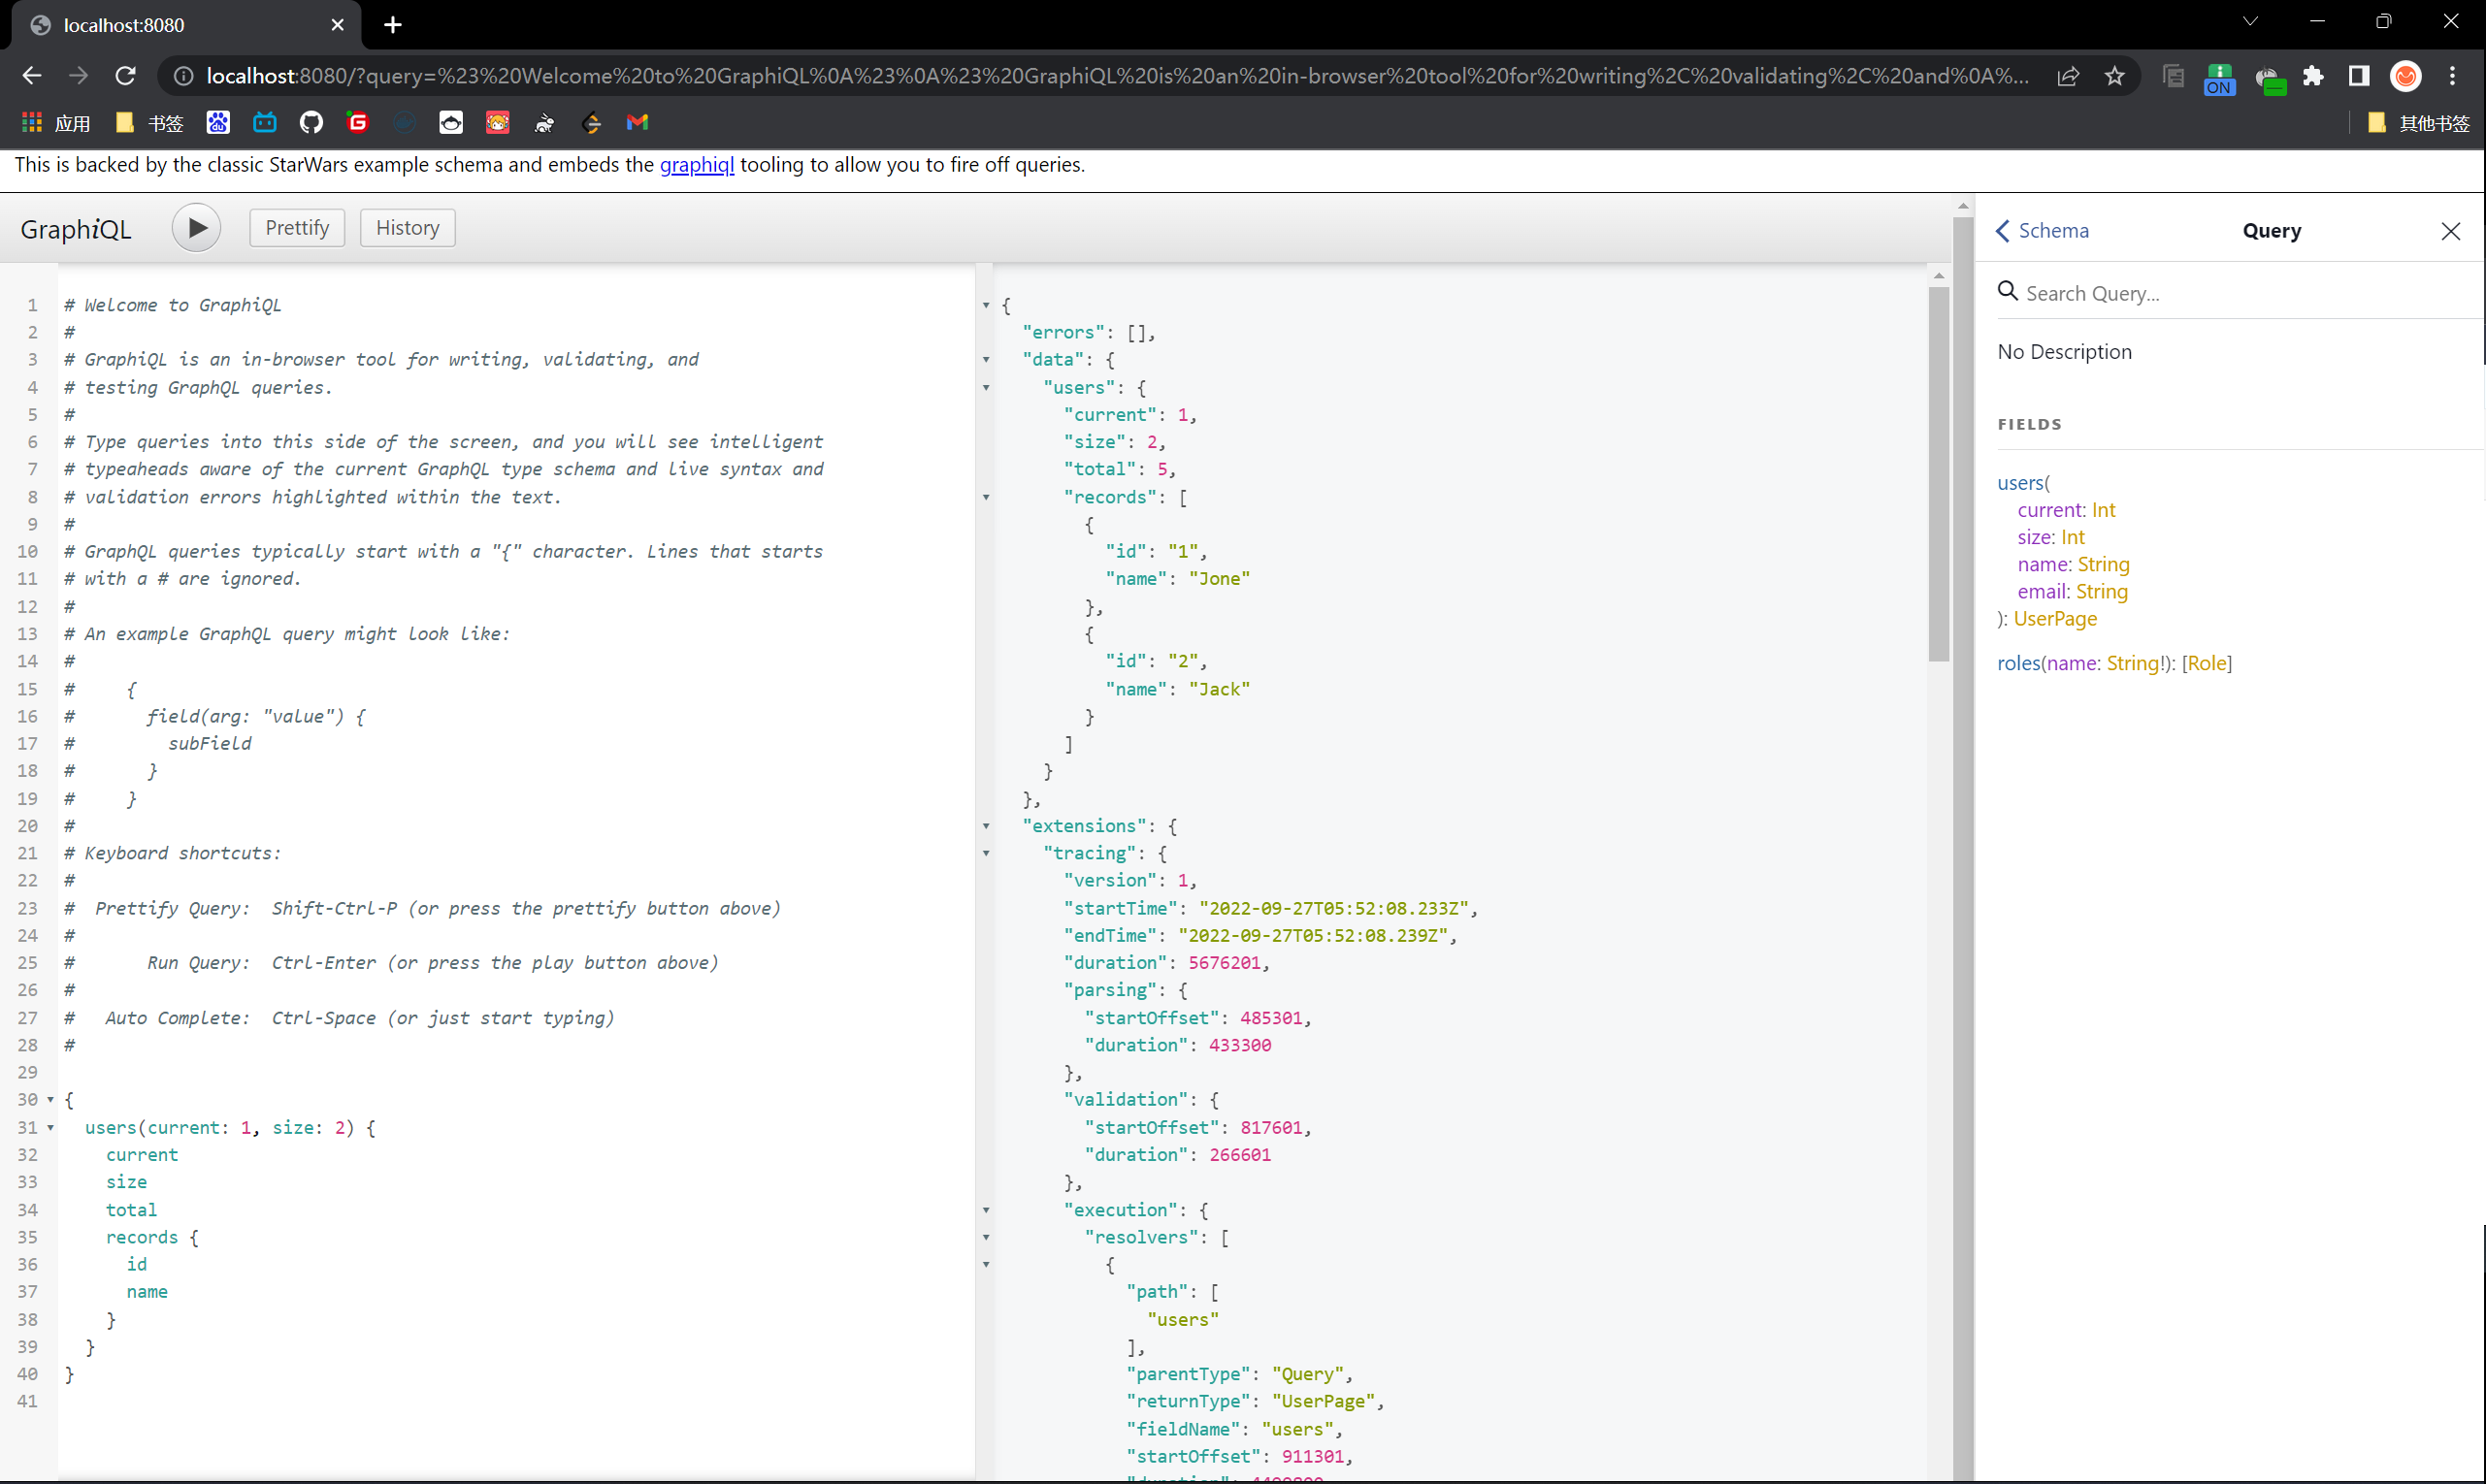Collapse the "tracing" object in results

(x=986, y=854)
